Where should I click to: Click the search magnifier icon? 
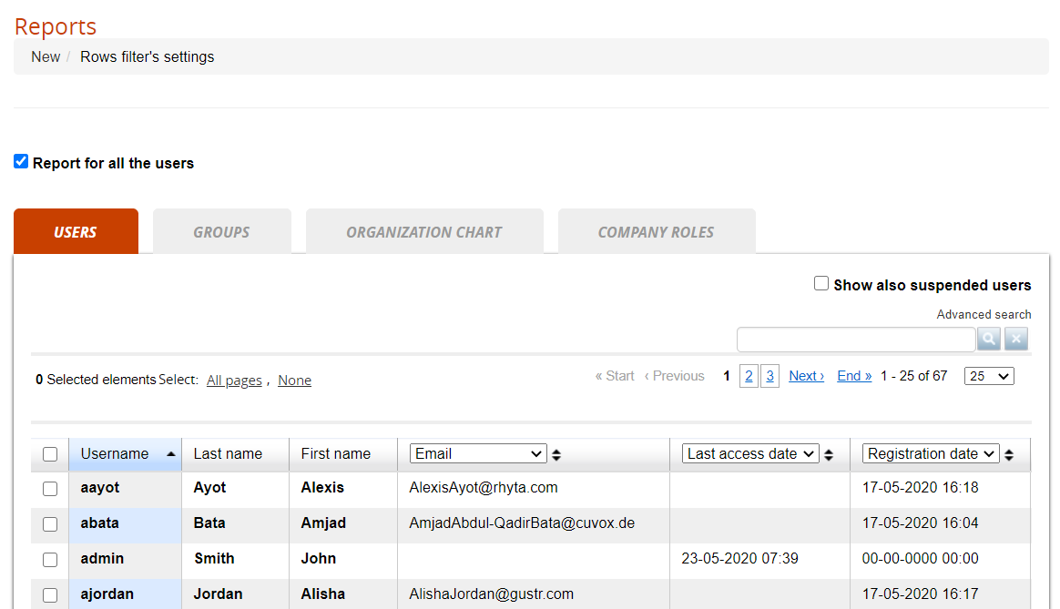[989, 340]
